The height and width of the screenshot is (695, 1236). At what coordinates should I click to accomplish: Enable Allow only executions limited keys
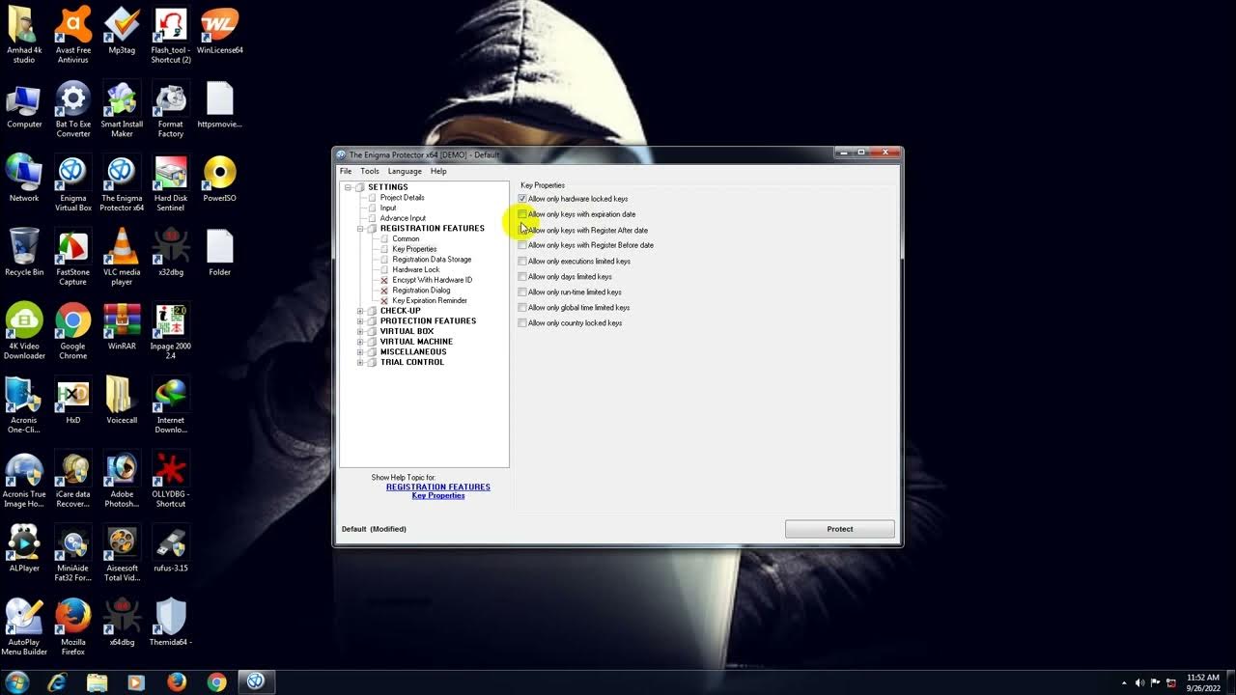point(522,261)
